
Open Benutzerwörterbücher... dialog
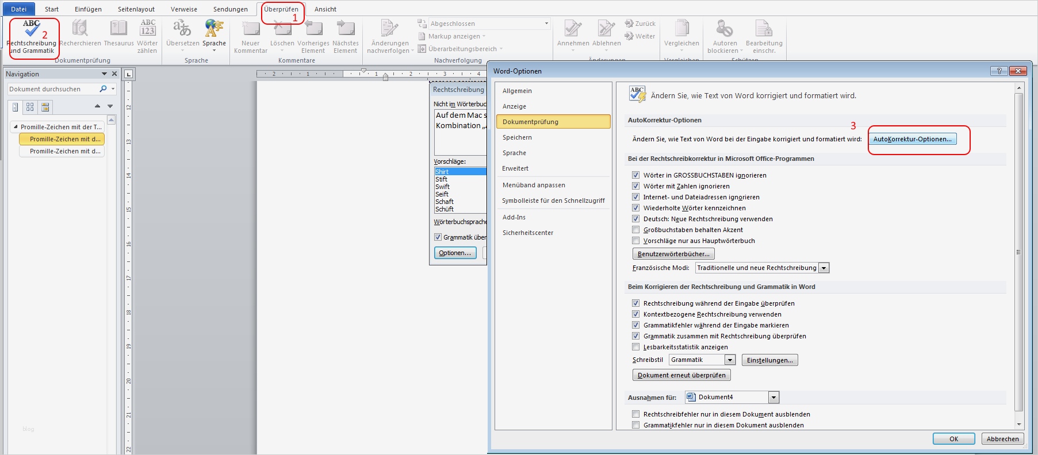pyautogui.click(x=673, y=254)
